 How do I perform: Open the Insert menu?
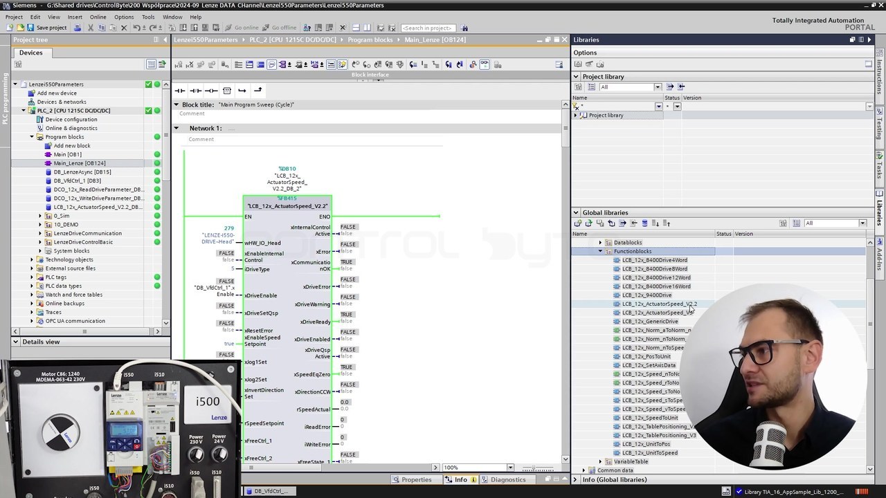click(75, 17)
